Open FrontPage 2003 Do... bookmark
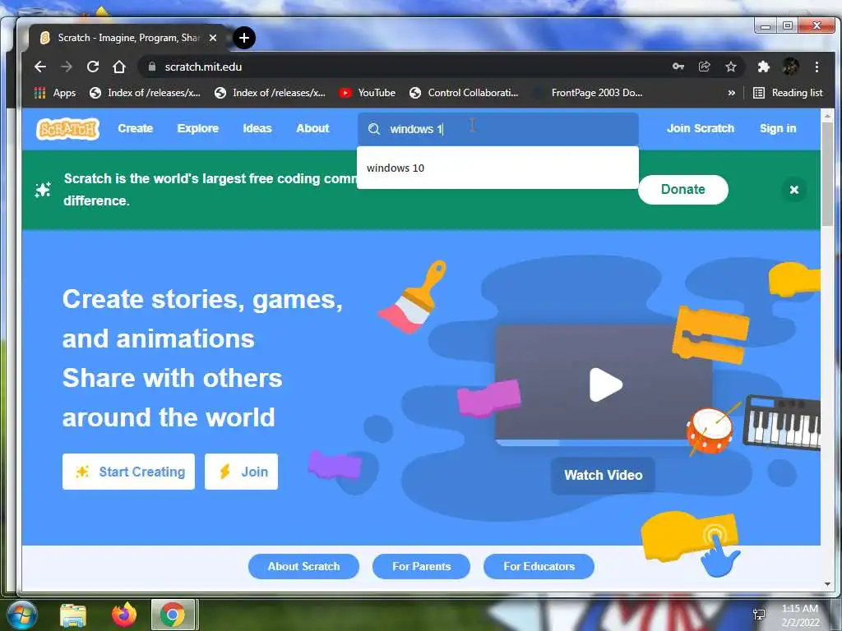The height and width of the screenshot is (631, 842). [588, 93]
